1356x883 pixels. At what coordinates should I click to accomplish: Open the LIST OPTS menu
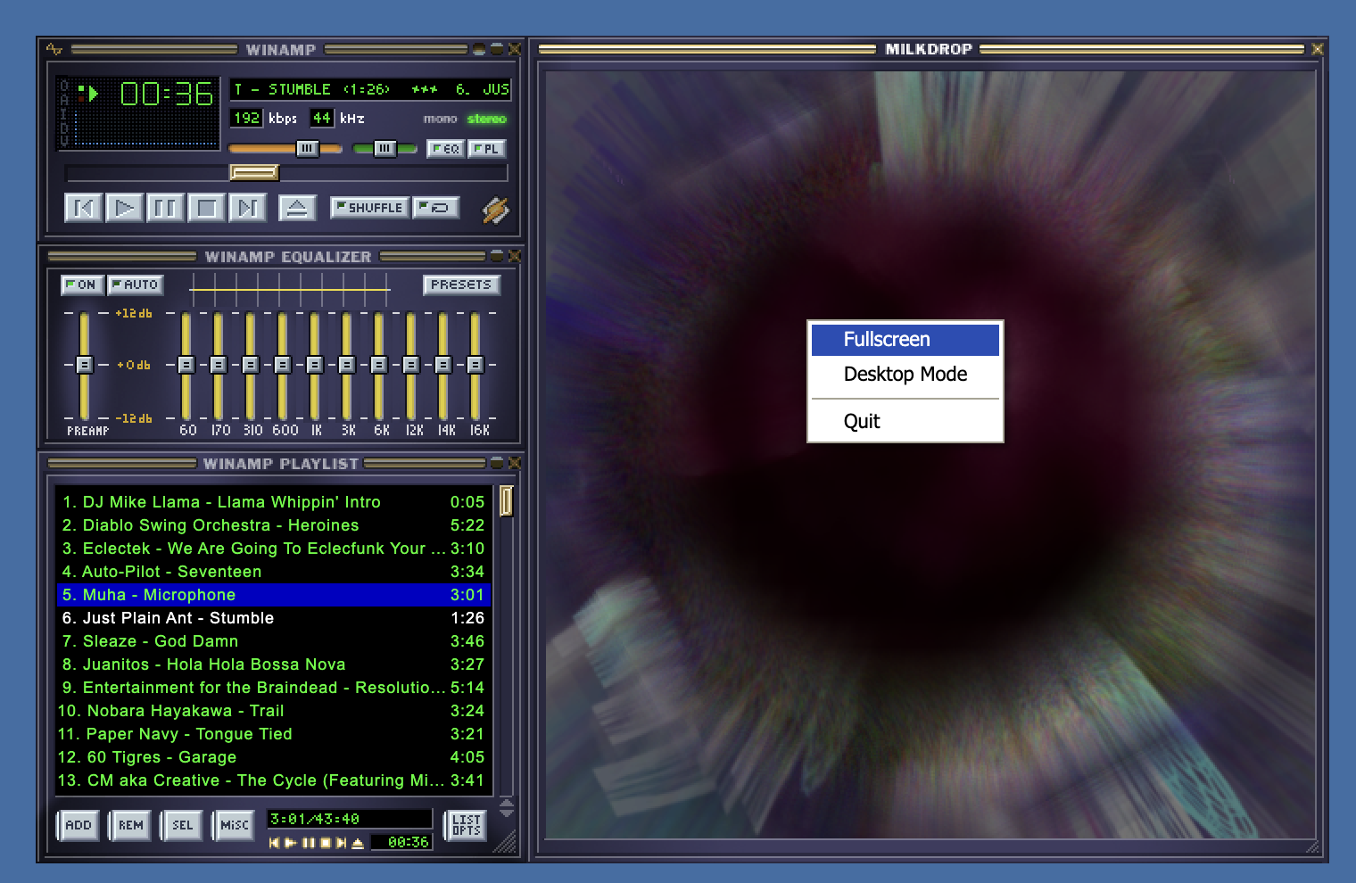(466, 825)
